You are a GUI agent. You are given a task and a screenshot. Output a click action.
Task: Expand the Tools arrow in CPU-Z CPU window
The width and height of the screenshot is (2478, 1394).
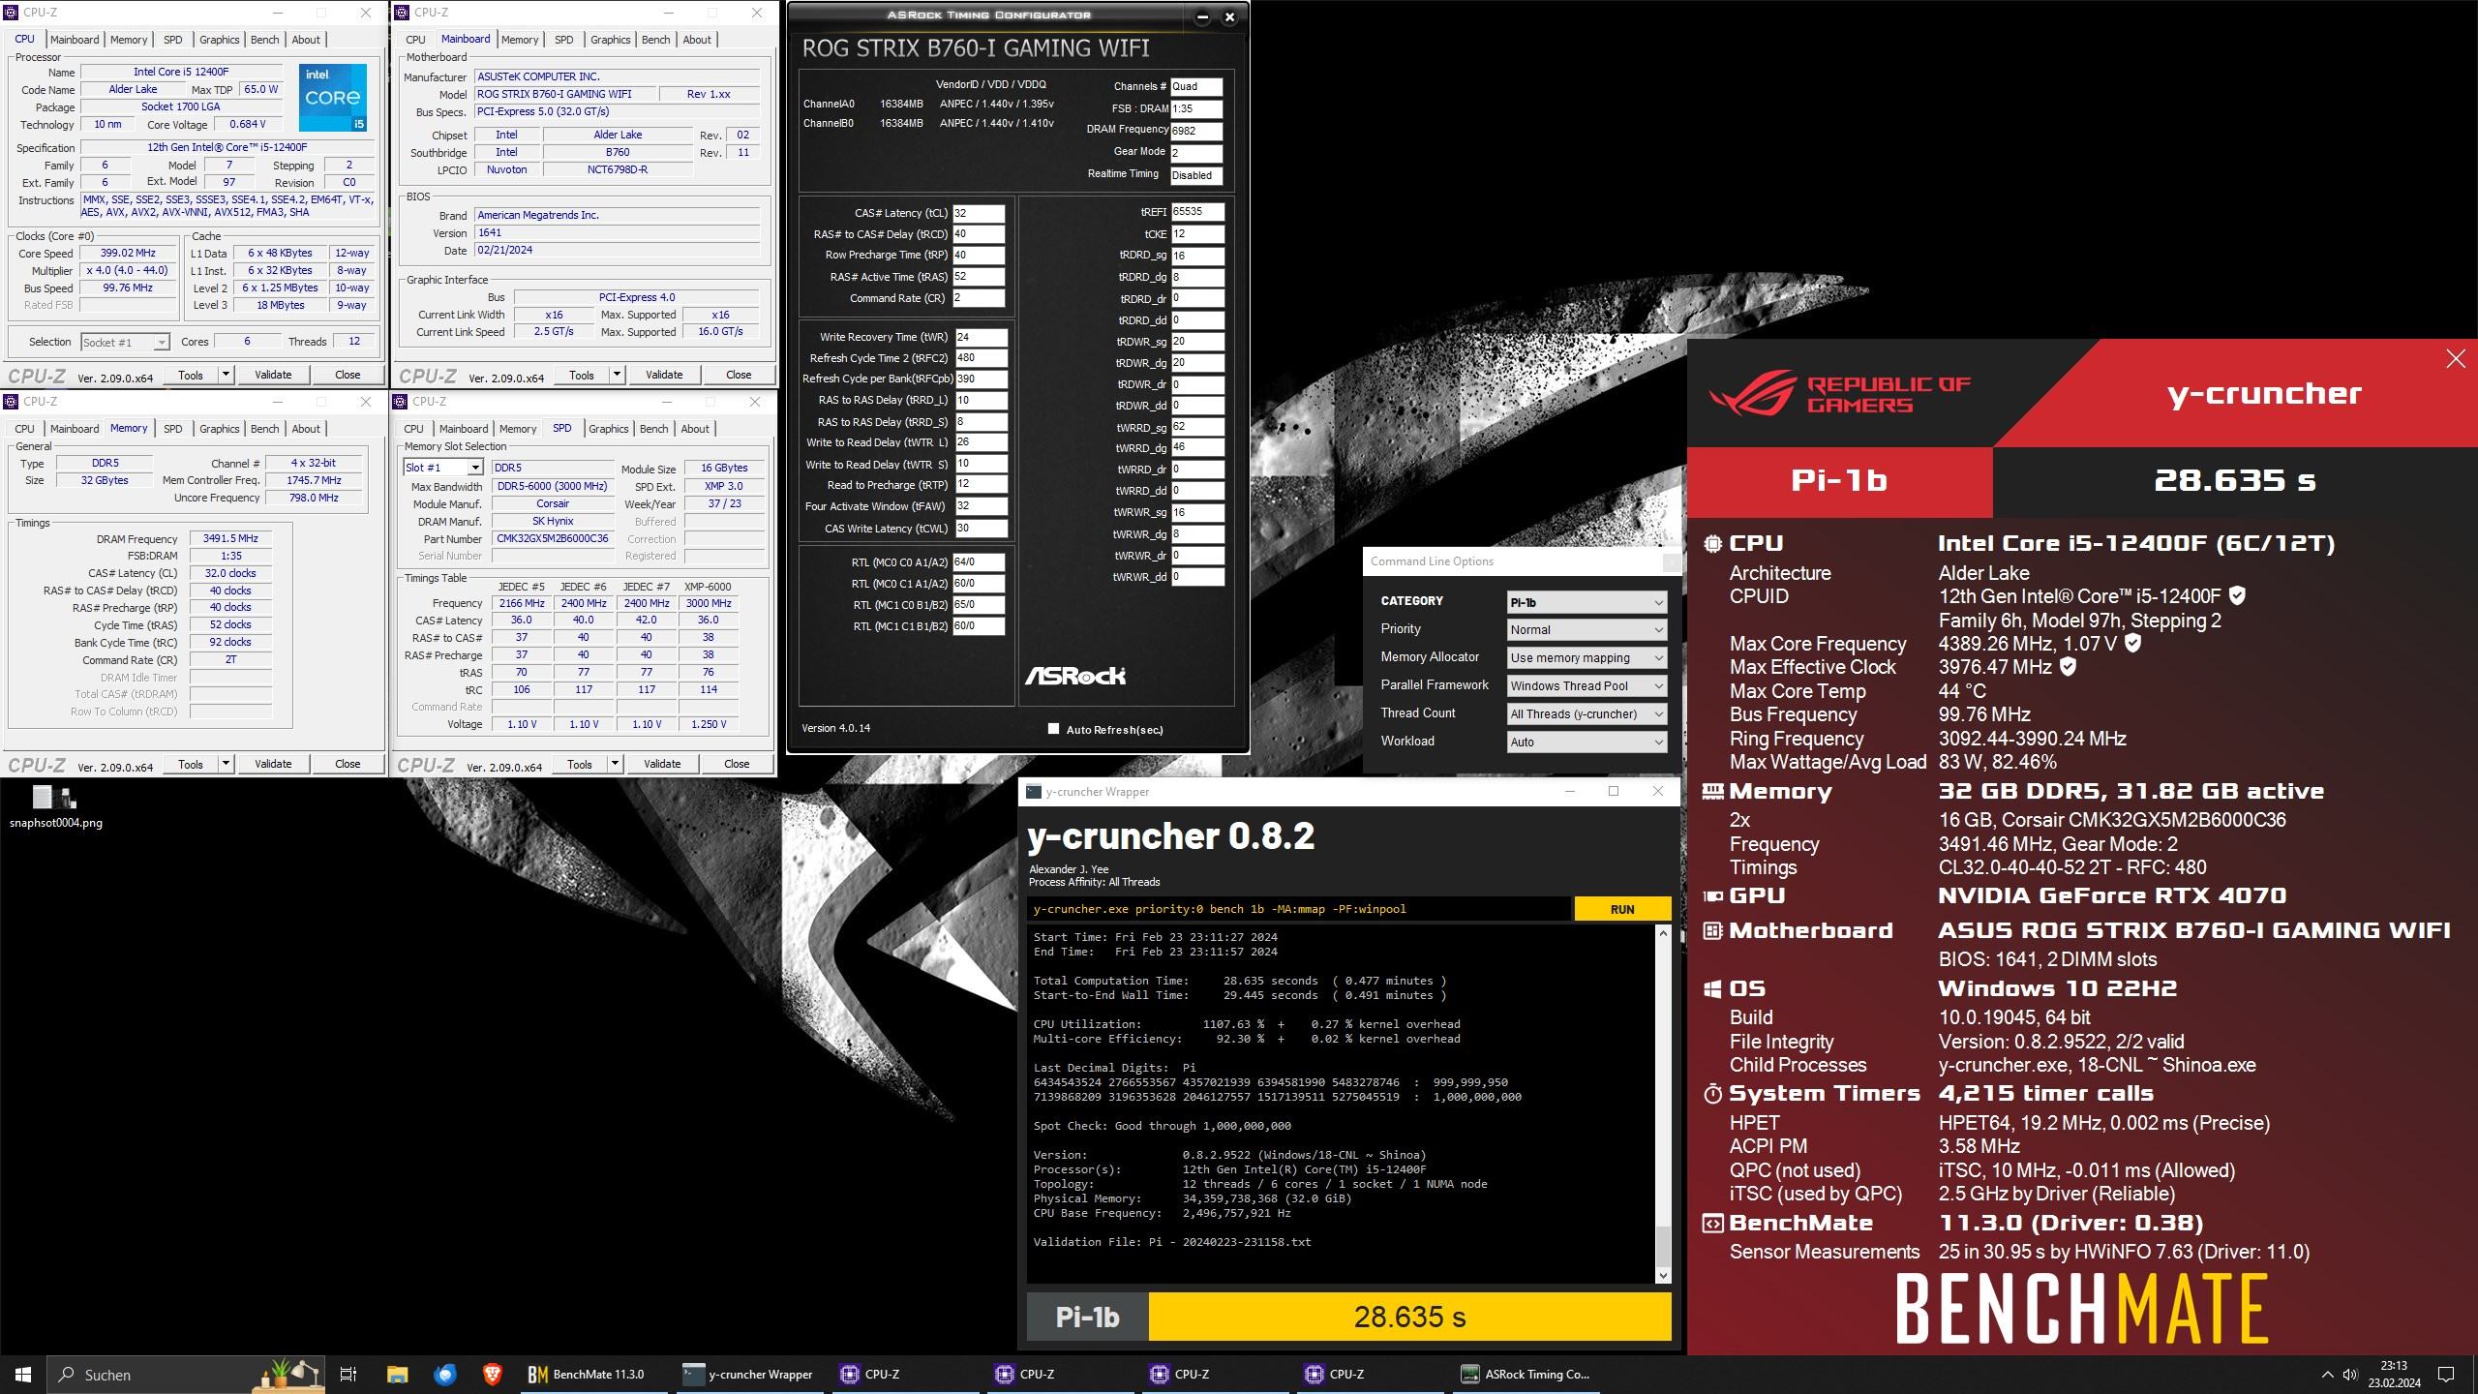(226, 375)
